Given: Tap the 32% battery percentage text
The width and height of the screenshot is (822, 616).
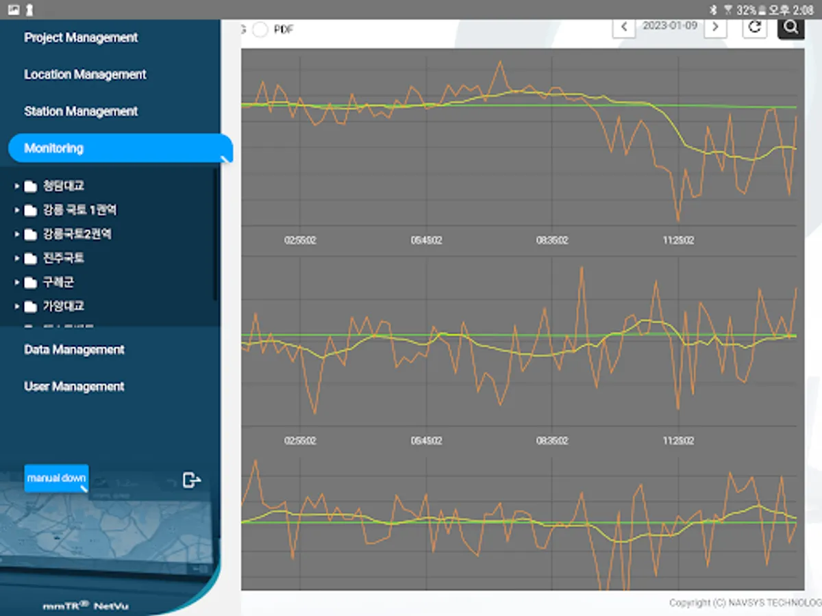Looking at the screenshot, I should (x=746, y=10).
